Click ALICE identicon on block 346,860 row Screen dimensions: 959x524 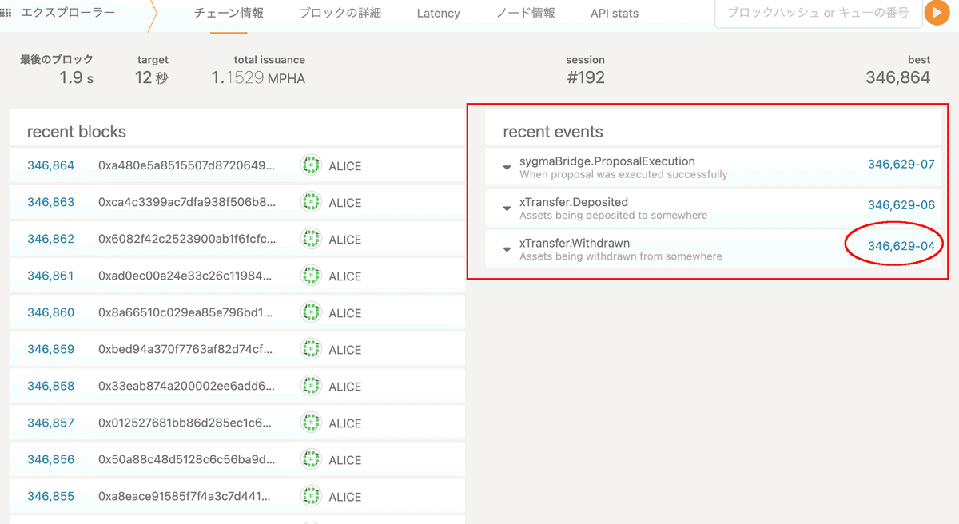point(310,312)
